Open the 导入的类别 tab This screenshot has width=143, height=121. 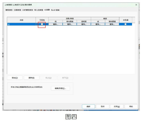(x=39, y=10)
